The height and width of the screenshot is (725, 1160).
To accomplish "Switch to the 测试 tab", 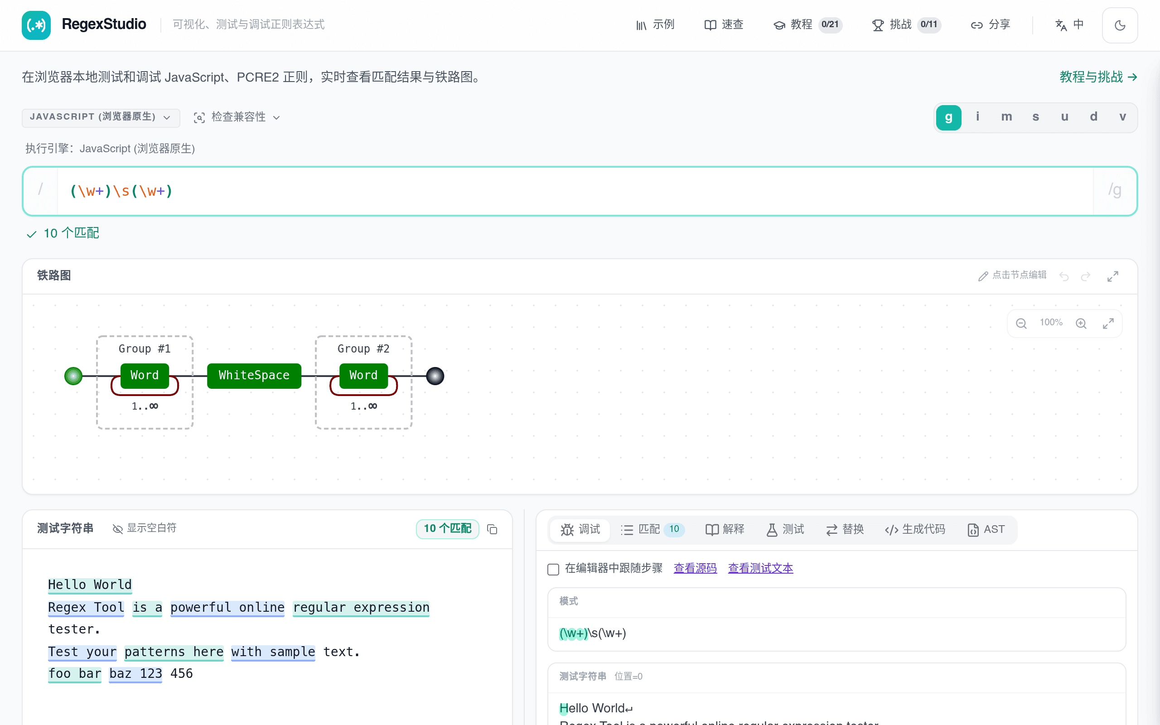I will pos(785,530).
